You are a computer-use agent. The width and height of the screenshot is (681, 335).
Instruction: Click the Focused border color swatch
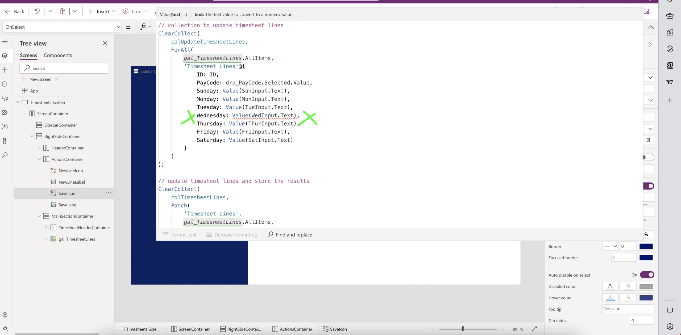pyautogui.click(x=646, y=258)
